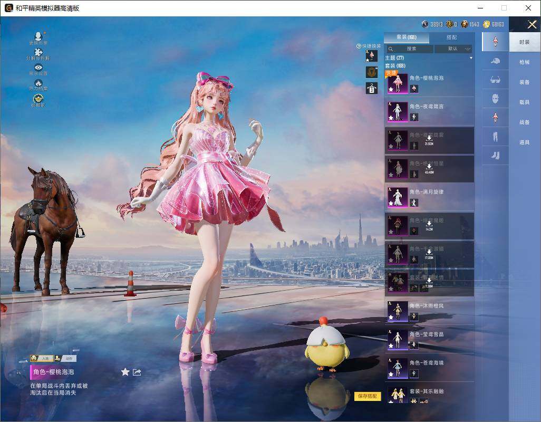Download the 31.92M locked outfit
This screenshot has width=541, height=422.
pyautogui.click(x=429, y=140)
